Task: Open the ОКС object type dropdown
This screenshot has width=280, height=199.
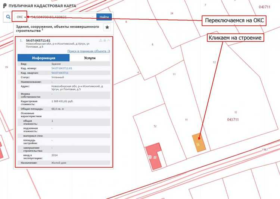Action: pos(21,17)
